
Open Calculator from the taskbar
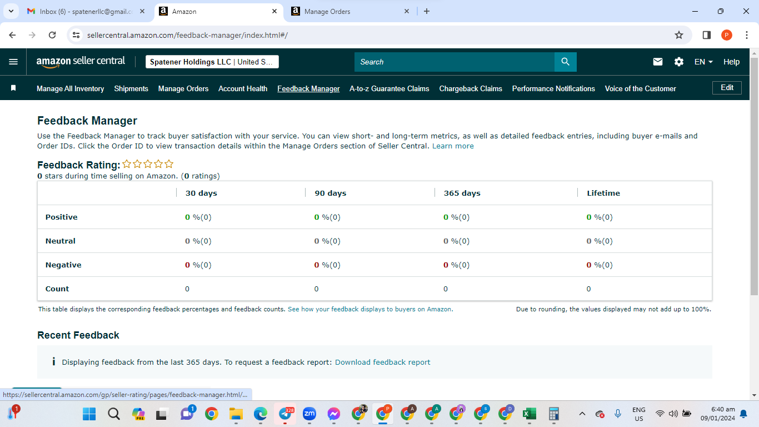[x=553, y=414]
